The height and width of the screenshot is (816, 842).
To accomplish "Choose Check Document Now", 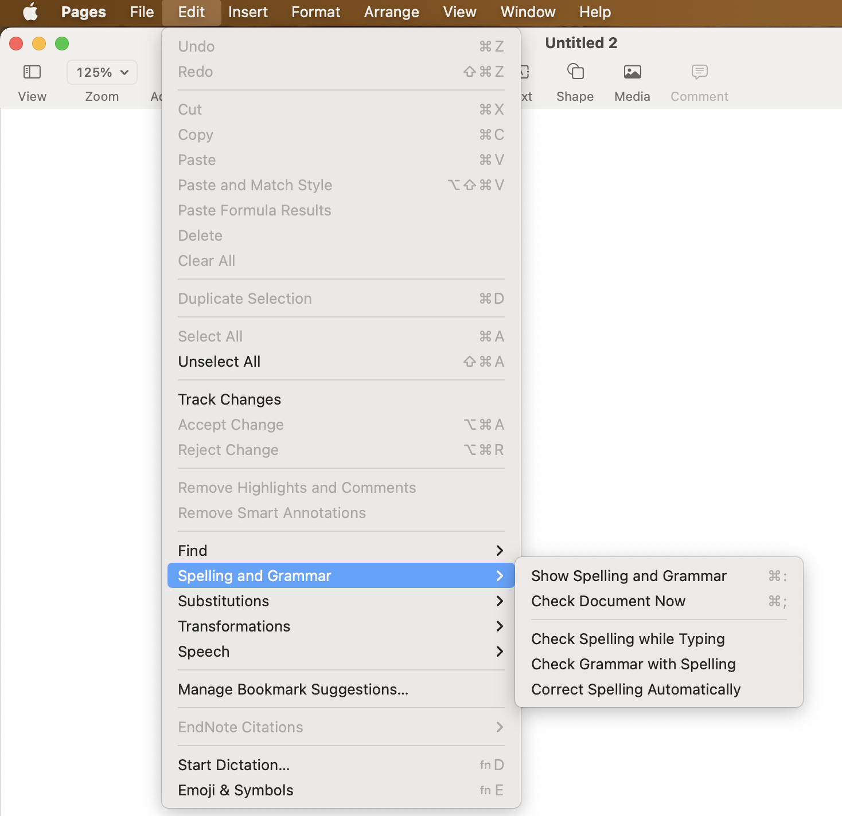I will click(x=659, y=601).
